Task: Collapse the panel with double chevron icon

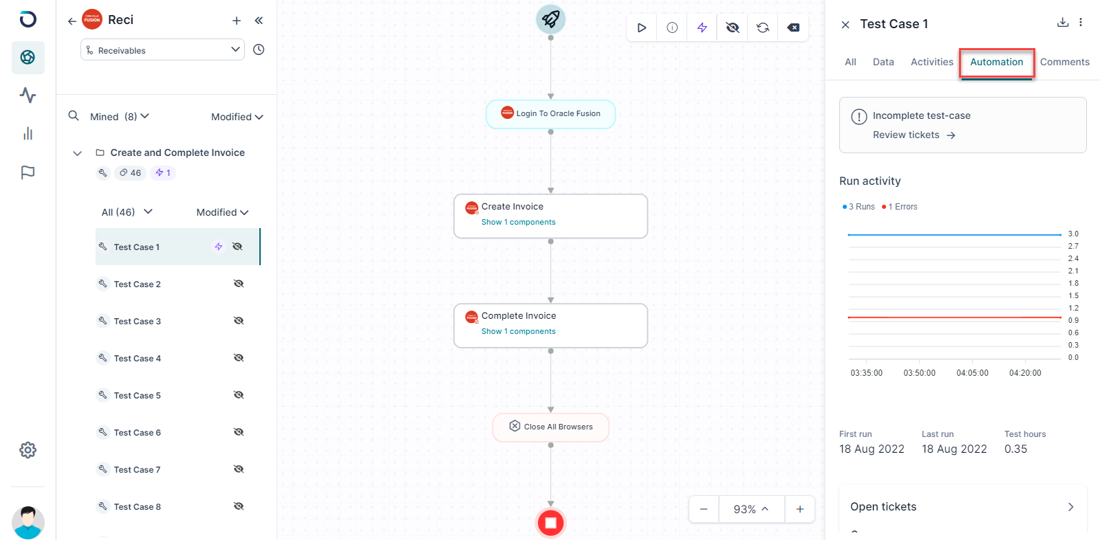Action: coord(259,21)
